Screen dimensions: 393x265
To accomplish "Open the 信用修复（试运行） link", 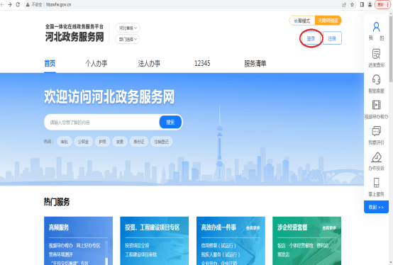I will pos(218,246).
